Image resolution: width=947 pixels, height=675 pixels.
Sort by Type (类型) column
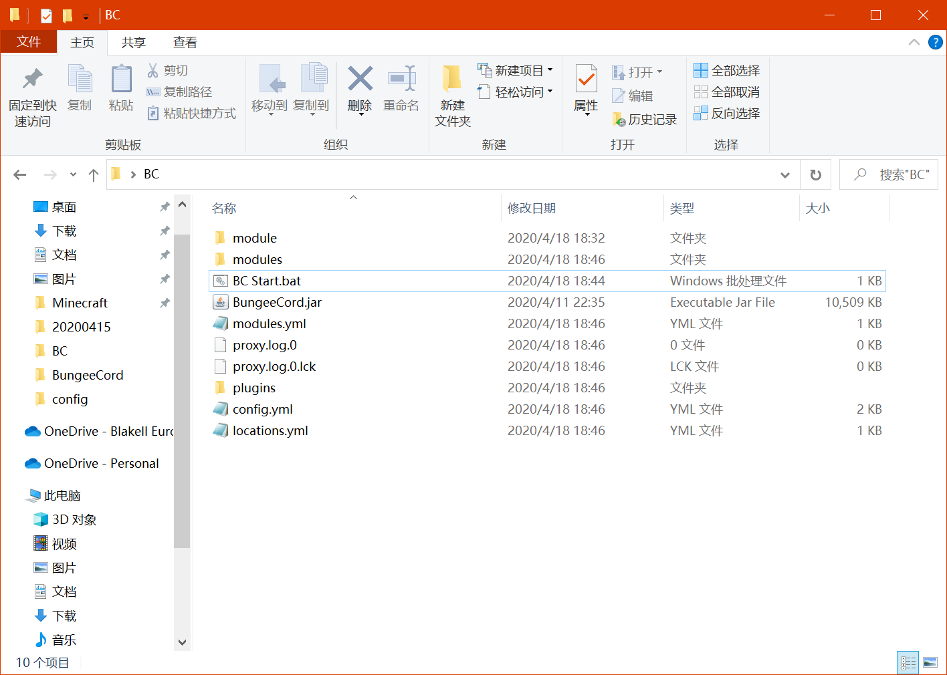coord(732,209)
